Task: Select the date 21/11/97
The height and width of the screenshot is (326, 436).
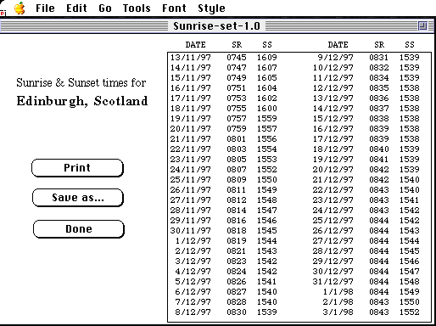Action: pyautogui.click(x=191, y=139)
